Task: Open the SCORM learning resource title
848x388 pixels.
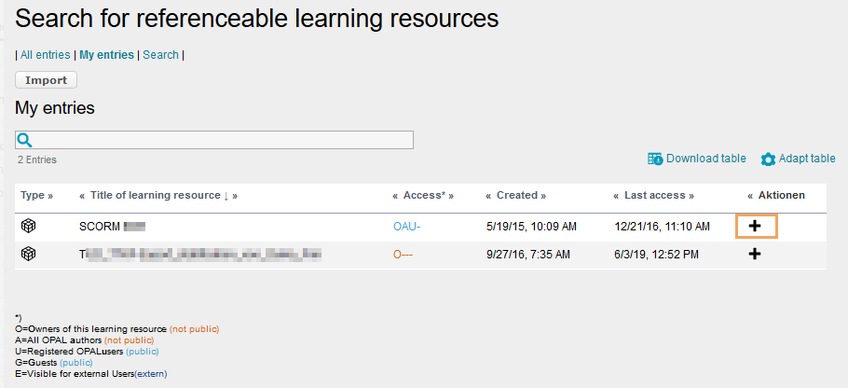Action: click(101, 226)
